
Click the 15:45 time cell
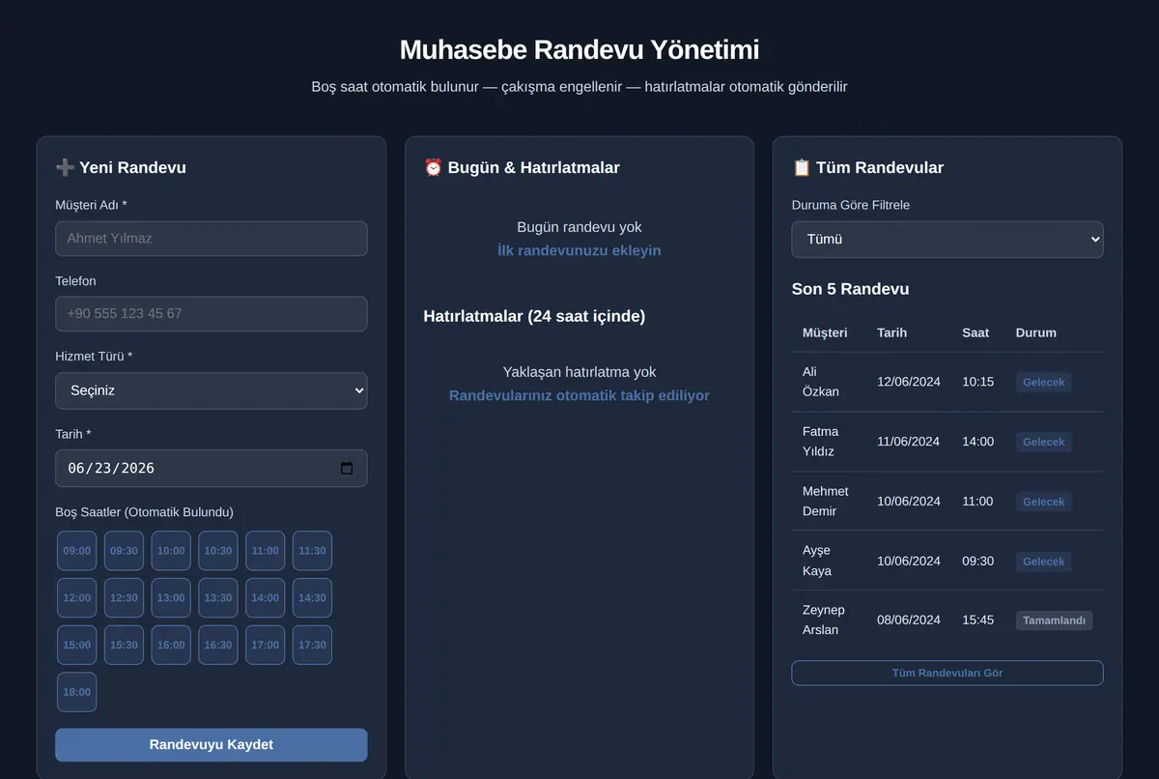point(977,620)
